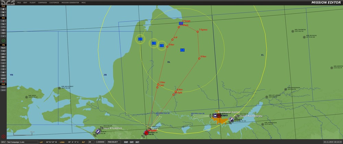Select waypoint 4:IP on the route

point(173,40)
